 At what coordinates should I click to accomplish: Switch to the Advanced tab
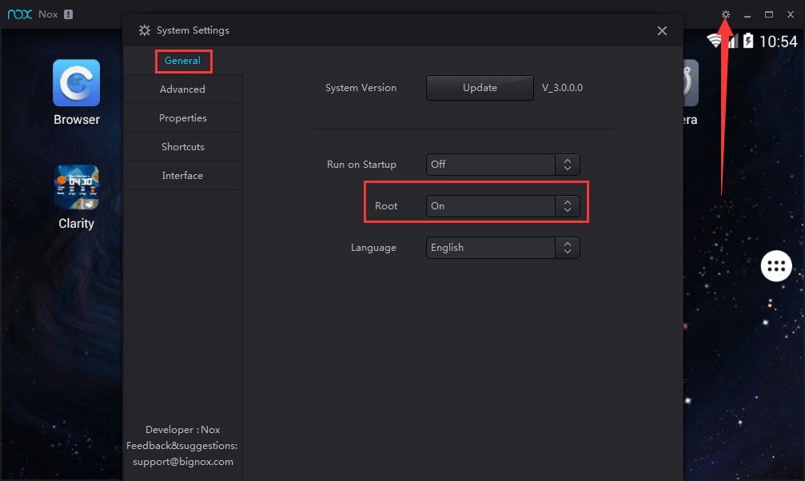[x=182, y=89]
